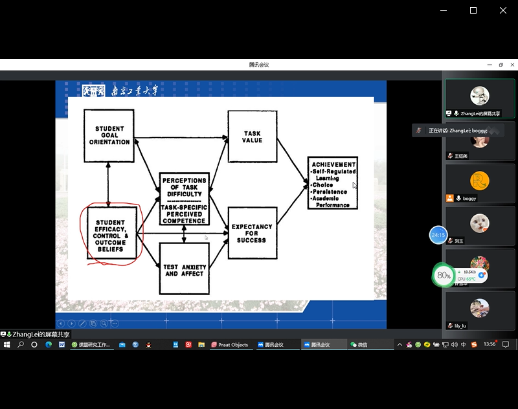This screenshot has width=518, height=409.
Task: Open Praat Objects from the taskbar
Action: coord(231,345)
